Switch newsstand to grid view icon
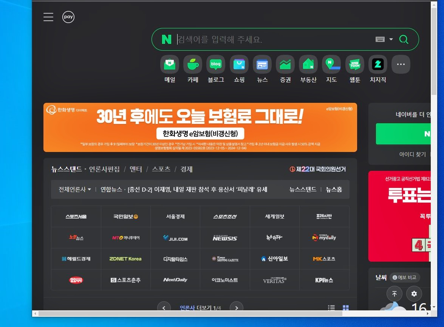This screenshot has width=444, height=327. click(x=346, y=307)
